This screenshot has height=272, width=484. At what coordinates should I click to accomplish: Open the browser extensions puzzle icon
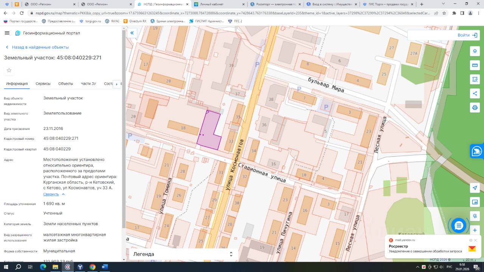pyautogui.click(x=454, y=13)
